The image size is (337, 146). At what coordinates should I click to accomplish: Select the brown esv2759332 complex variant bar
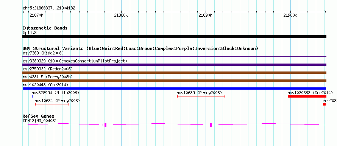pyautogui.click(x=174, y=73)
